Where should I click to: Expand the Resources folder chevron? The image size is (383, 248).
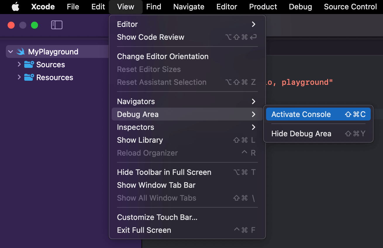coord(19,77)
